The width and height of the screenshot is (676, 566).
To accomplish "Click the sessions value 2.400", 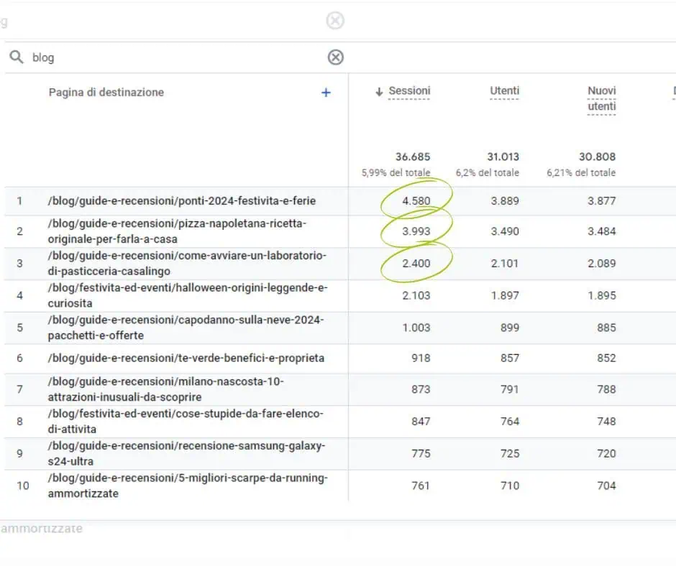I will pyautogui.click(x=416, y=264).
